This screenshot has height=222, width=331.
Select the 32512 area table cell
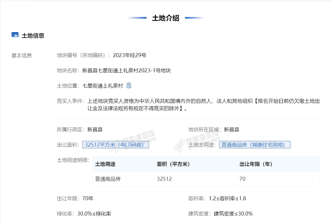(164, 179)
